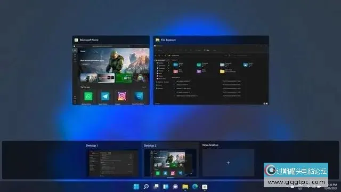Select the blue app icon after Instagram
Screen dimensions: 341x192
tap(139, 96)
